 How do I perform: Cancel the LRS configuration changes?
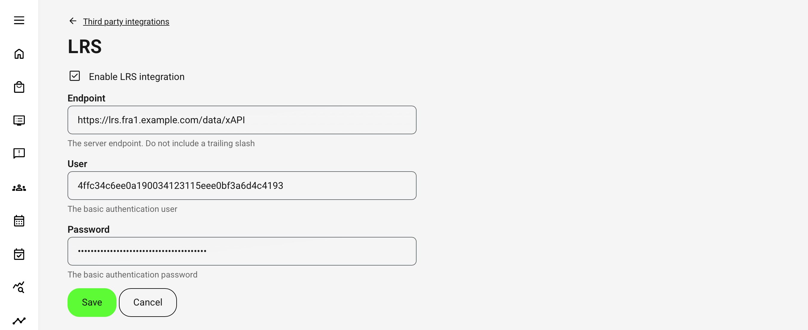tap(148, 302)
